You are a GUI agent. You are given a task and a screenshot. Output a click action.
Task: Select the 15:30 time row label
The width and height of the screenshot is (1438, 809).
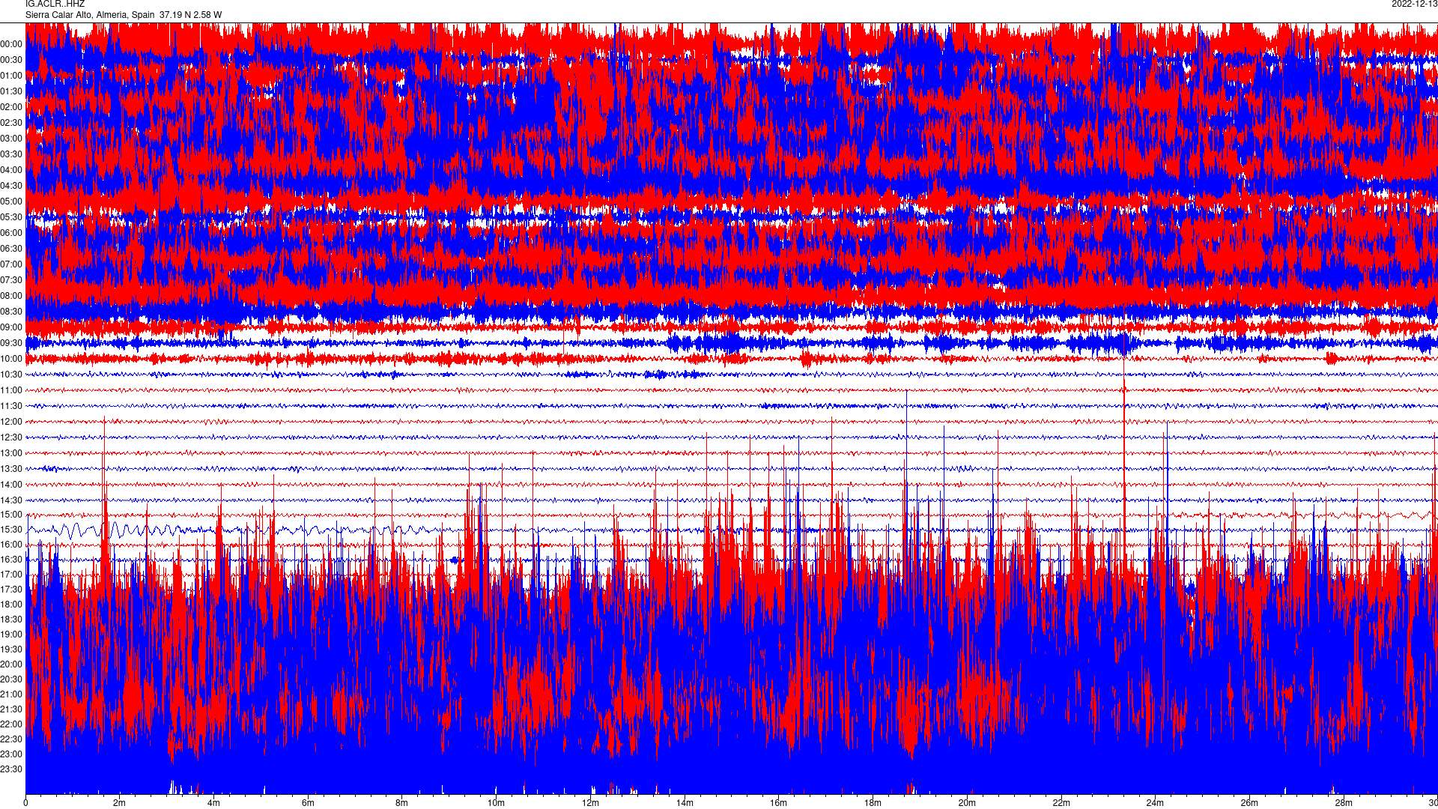click(x=11, y=530)
